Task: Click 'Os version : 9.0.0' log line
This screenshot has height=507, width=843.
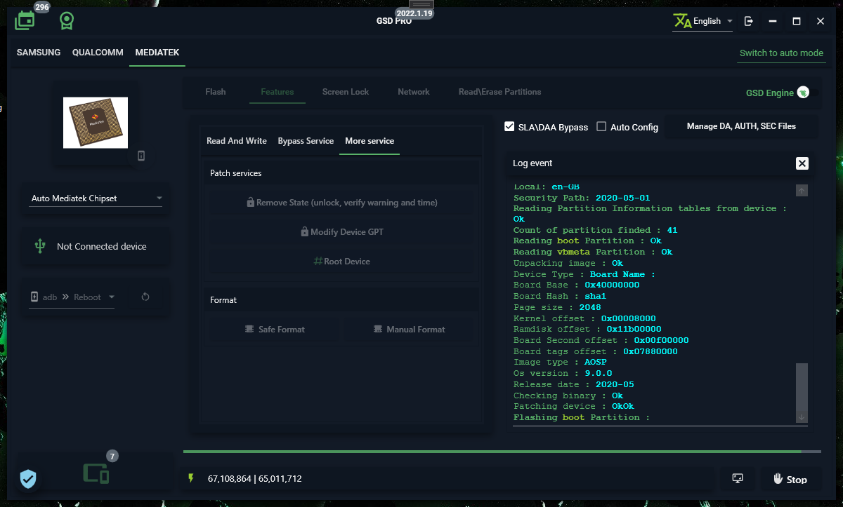Action: 563,374
